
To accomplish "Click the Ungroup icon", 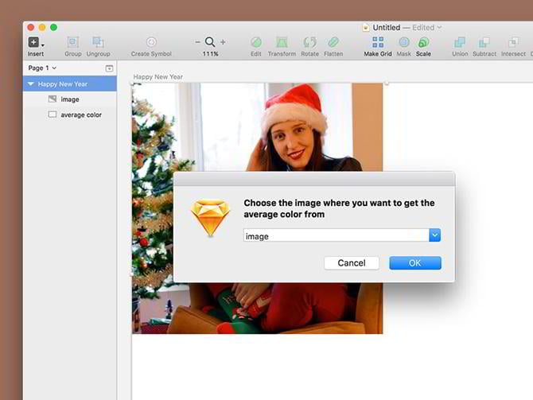I will coord(98,42).
